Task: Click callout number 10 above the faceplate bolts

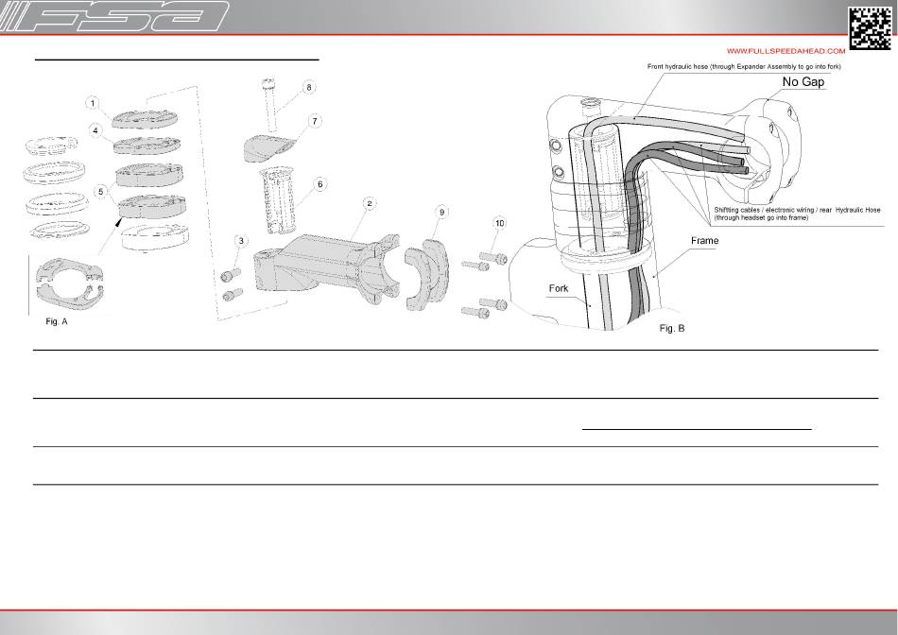Action: 499,223
